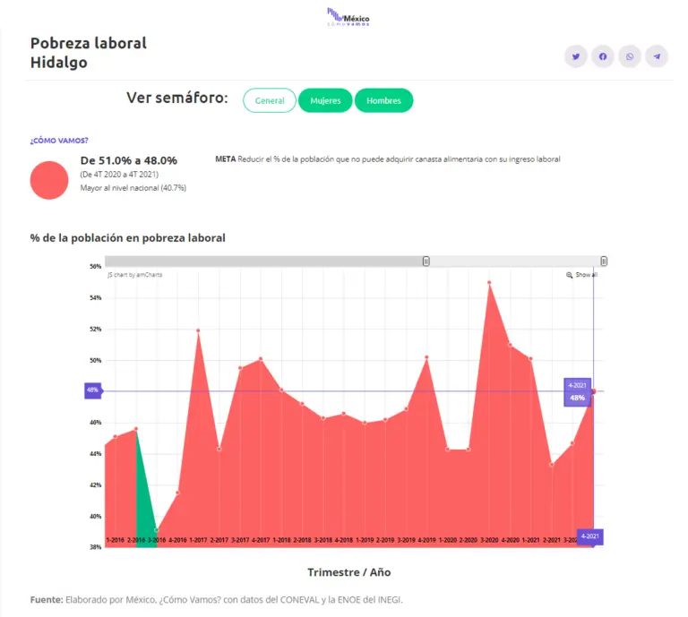This screenshot has width=688, height=617.
Task: Click the Facebook share icon
Action: (x=603, y=56)
